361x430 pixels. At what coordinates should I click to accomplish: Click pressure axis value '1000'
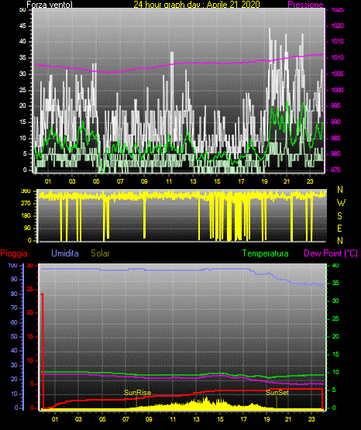coord(338,90)
